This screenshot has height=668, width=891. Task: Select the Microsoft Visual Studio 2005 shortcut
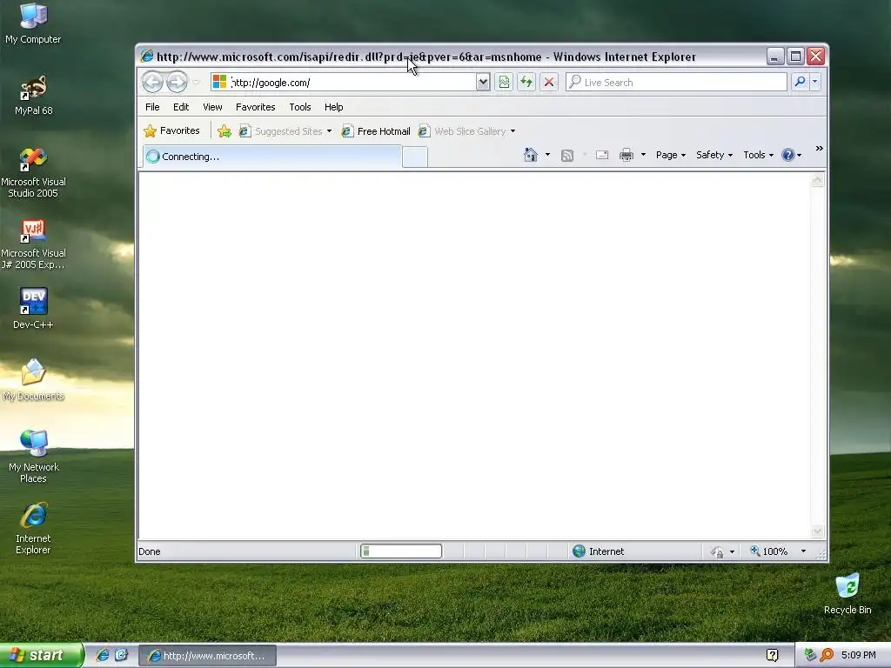33,173
